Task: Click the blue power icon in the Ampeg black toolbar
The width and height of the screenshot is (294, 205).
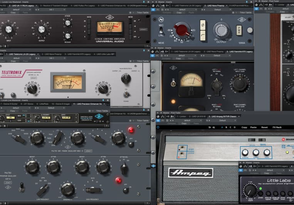Action: [x=158, y=127]
